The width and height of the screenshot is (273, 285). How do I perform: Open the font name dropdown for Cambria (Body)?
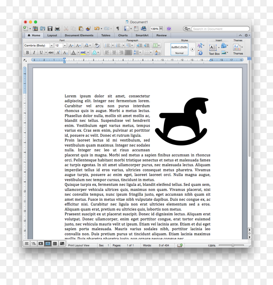pyautogui.click(x=51, y=45)
